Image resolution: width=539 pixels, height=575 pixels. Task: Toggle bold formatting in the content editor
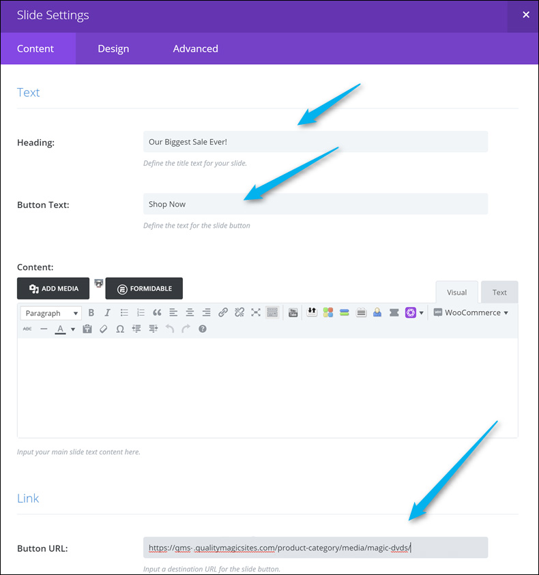click(x=91, y=313)
